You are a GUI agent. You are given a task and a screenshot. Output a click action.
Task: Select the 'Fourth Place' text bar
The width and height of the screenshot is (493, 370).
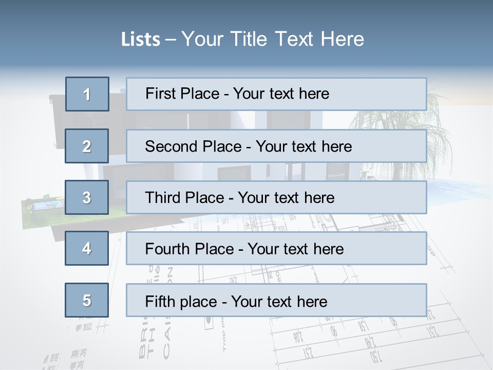(x=276, y=249)
